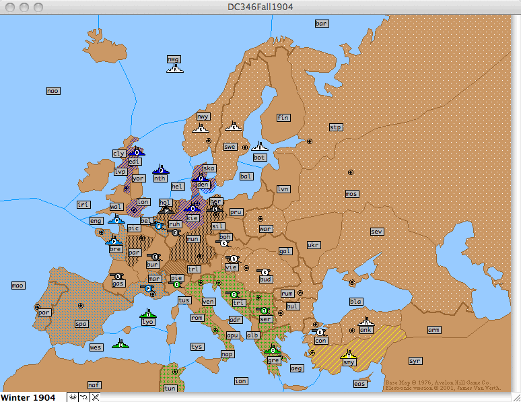Viewport: 521px width, 402px height.
Task: Click the 'bla' Black Sea label
Action: pyautogui.click(x=356, y=301)
